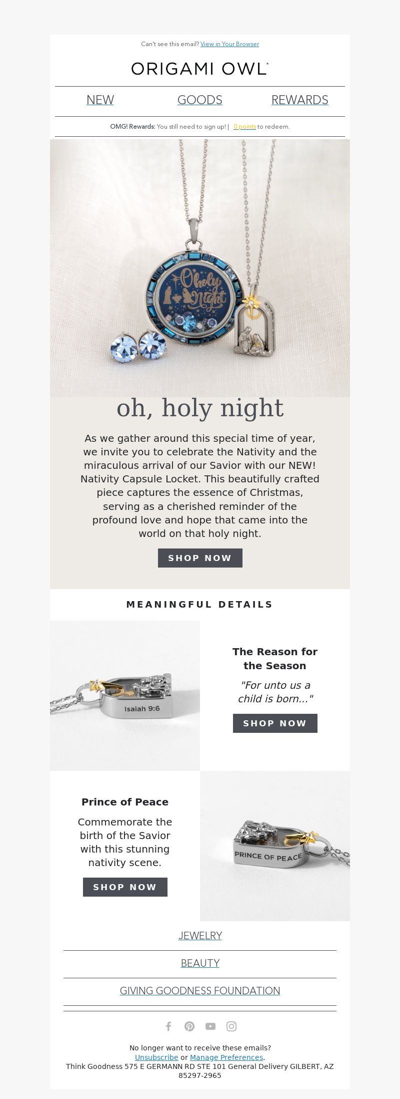Open the Facebook social icon
Screen dimensions: 400x1099
pyautogui.click(x=168, y=1026)
